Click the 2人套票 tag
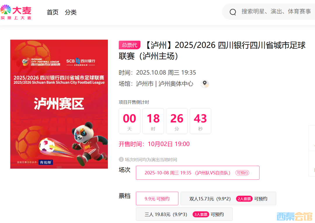This screenshot has height=223, width=315. (x=244, y=199)
